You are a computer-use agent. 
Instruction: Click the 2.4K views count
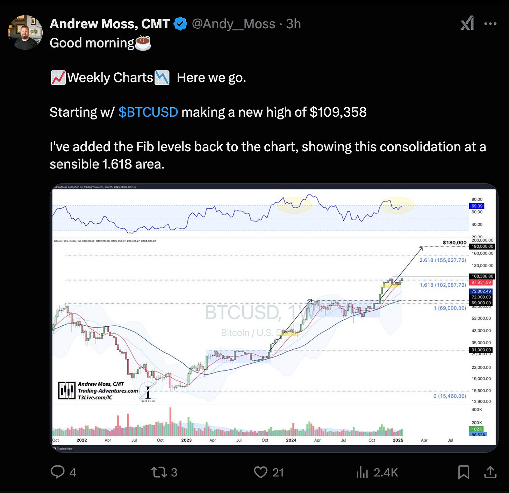[x=386, y=472]
